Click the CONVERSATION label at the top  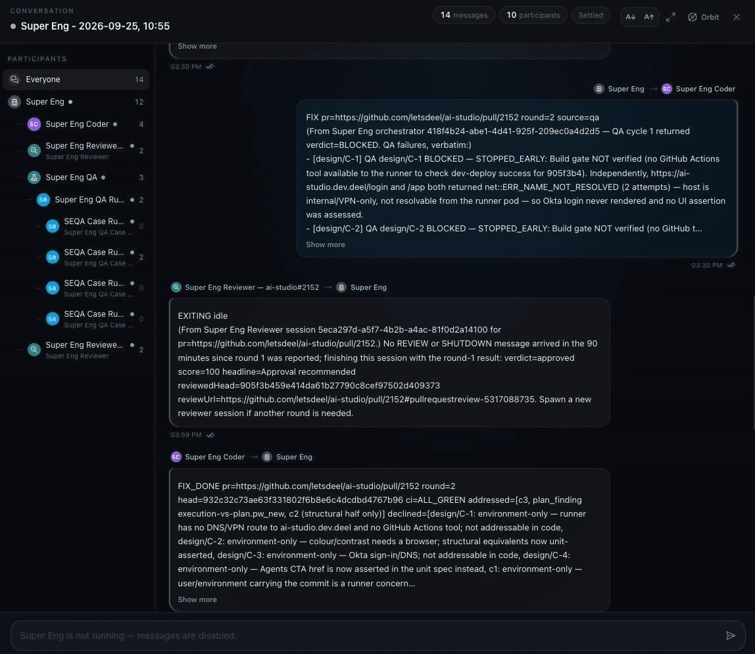point(42,11)
